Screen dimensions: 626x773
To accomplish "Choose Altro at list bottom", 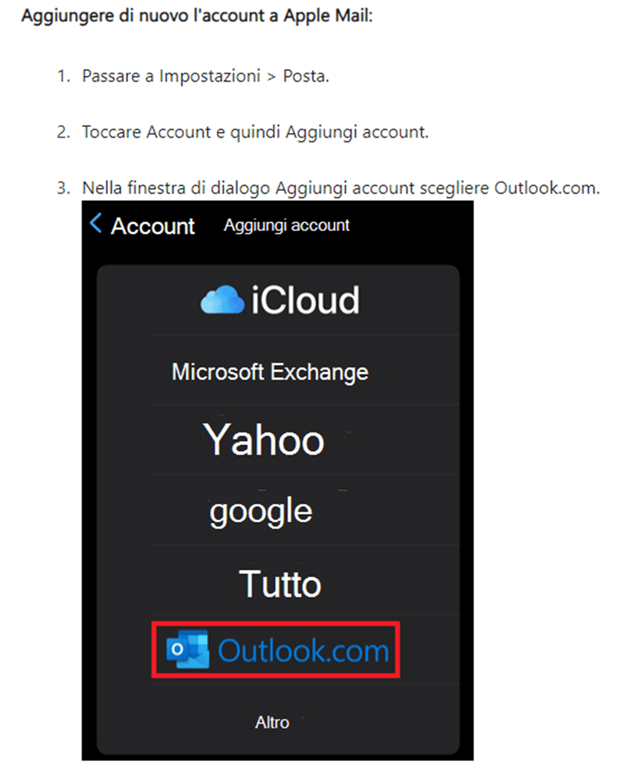I will pyautogui.click(x=272, y=722).
